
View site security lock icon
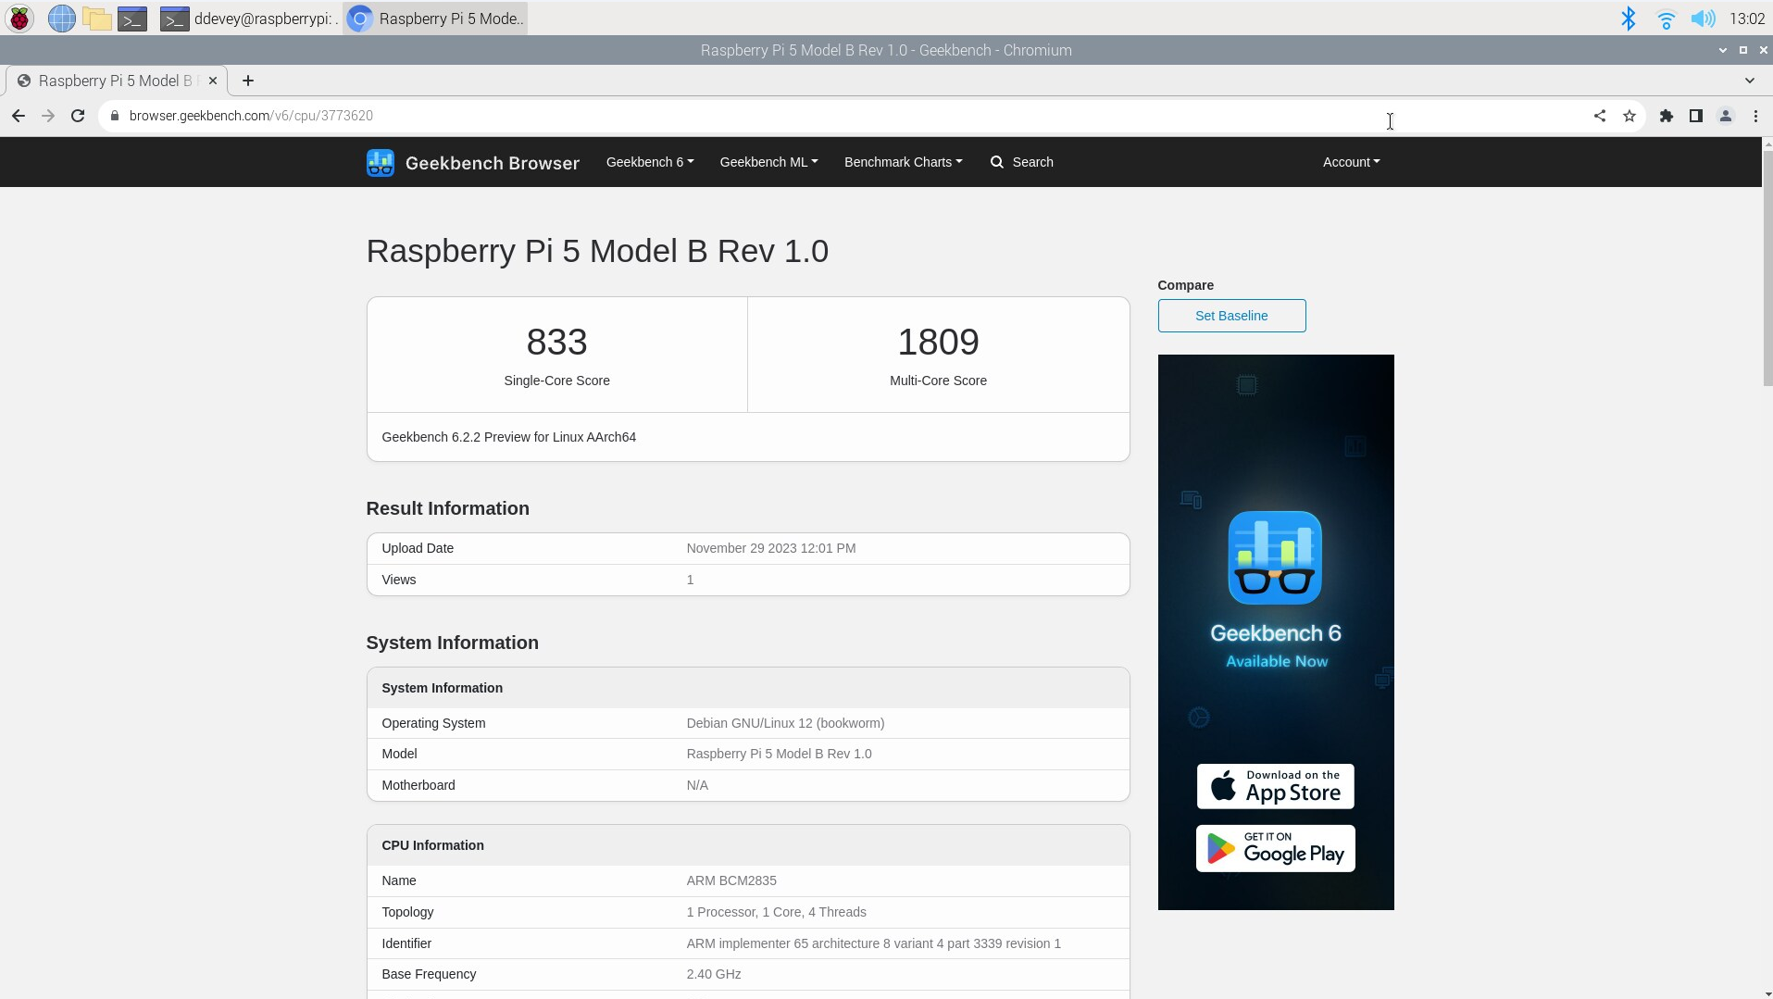click(115, 116)
